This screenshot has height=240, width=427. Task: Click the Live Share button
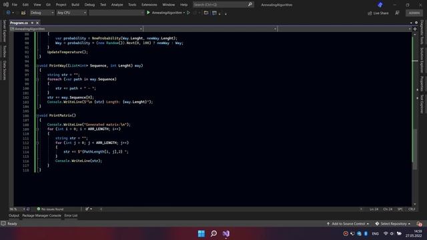coord(378,13)
